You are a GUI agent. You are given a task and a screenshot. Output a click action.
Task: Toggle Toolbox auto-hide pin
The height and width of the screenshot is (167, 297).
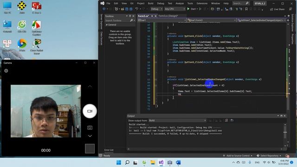click(130, 16)
